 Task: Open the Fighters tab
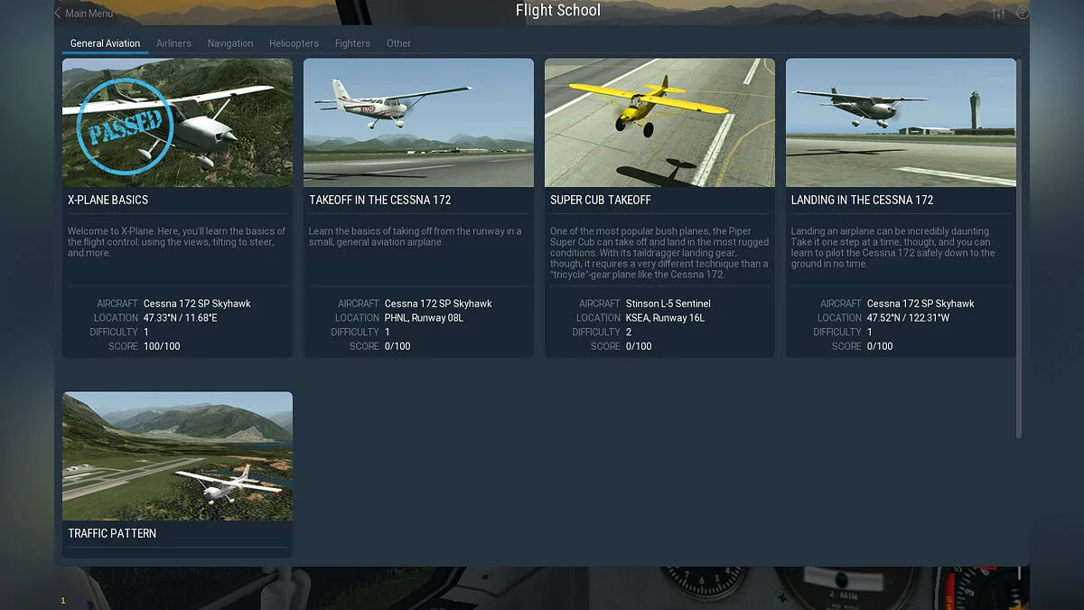point(352,43)
